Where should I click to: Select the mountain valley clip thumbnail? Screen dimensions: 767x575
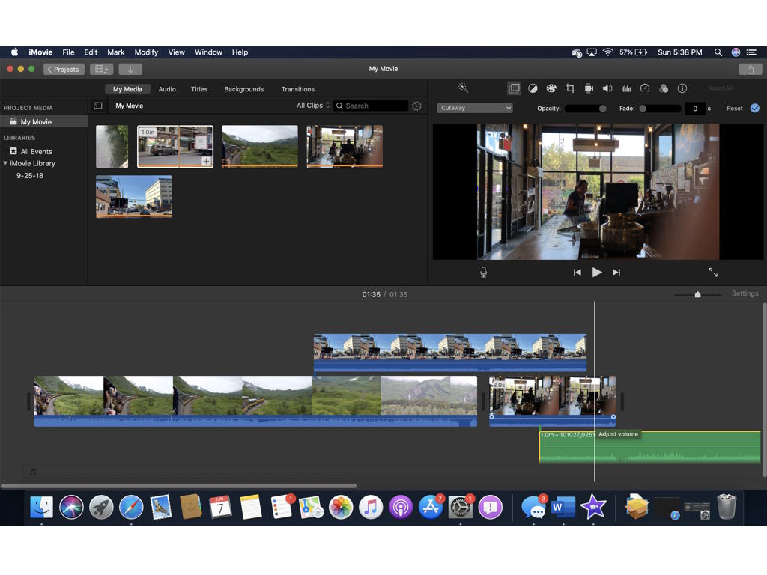coord(260,146)
